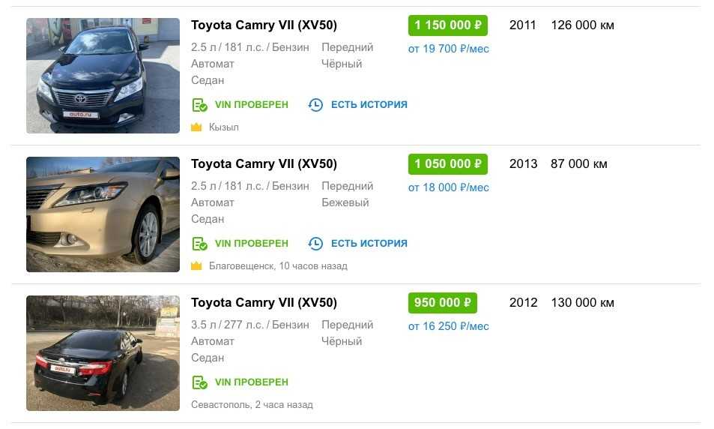Click ЕСТЬ ИСТОРИЯ label on the 2013 Camry

coord(369,244)
